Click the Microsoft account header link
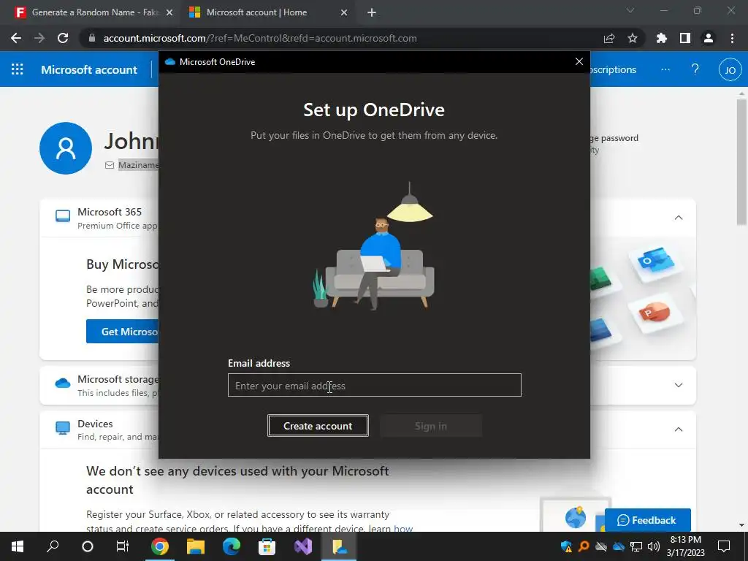Viewport: 748px width, 561px height. coord(89,69)
